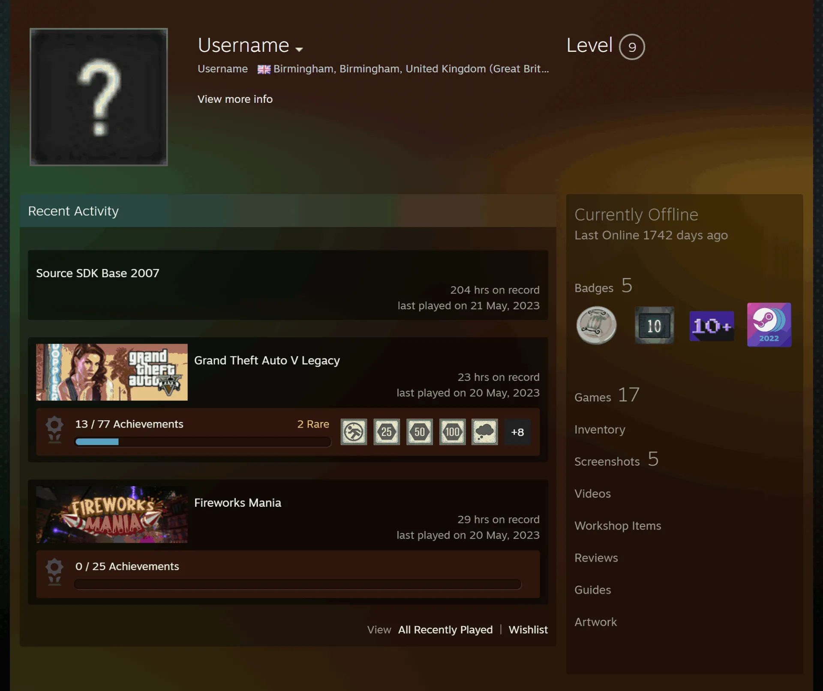Open the Videos link
Image resolution: width=823 pixels, height=691 pixels.
tap(592, 494)
